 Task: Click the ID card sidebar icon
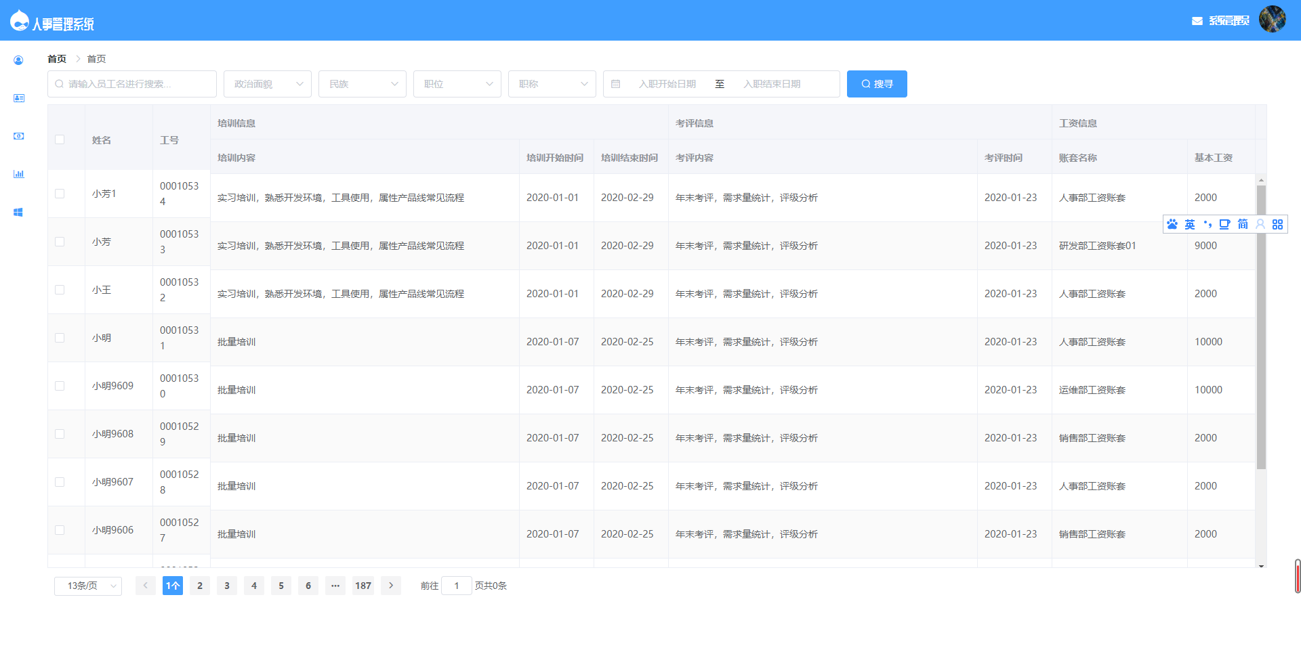tap(18, 98)
